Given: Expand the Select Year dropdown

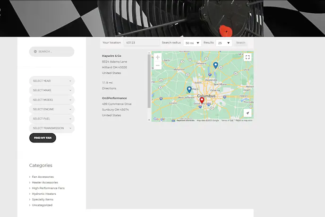Looking at the screenshot, I should (x=51, y=81).
